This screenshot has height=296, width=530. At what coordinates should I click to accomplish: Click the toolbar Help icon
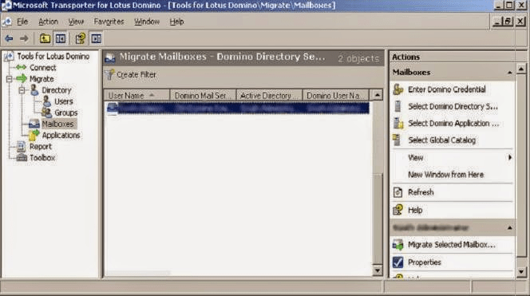(x=80, y=38)
